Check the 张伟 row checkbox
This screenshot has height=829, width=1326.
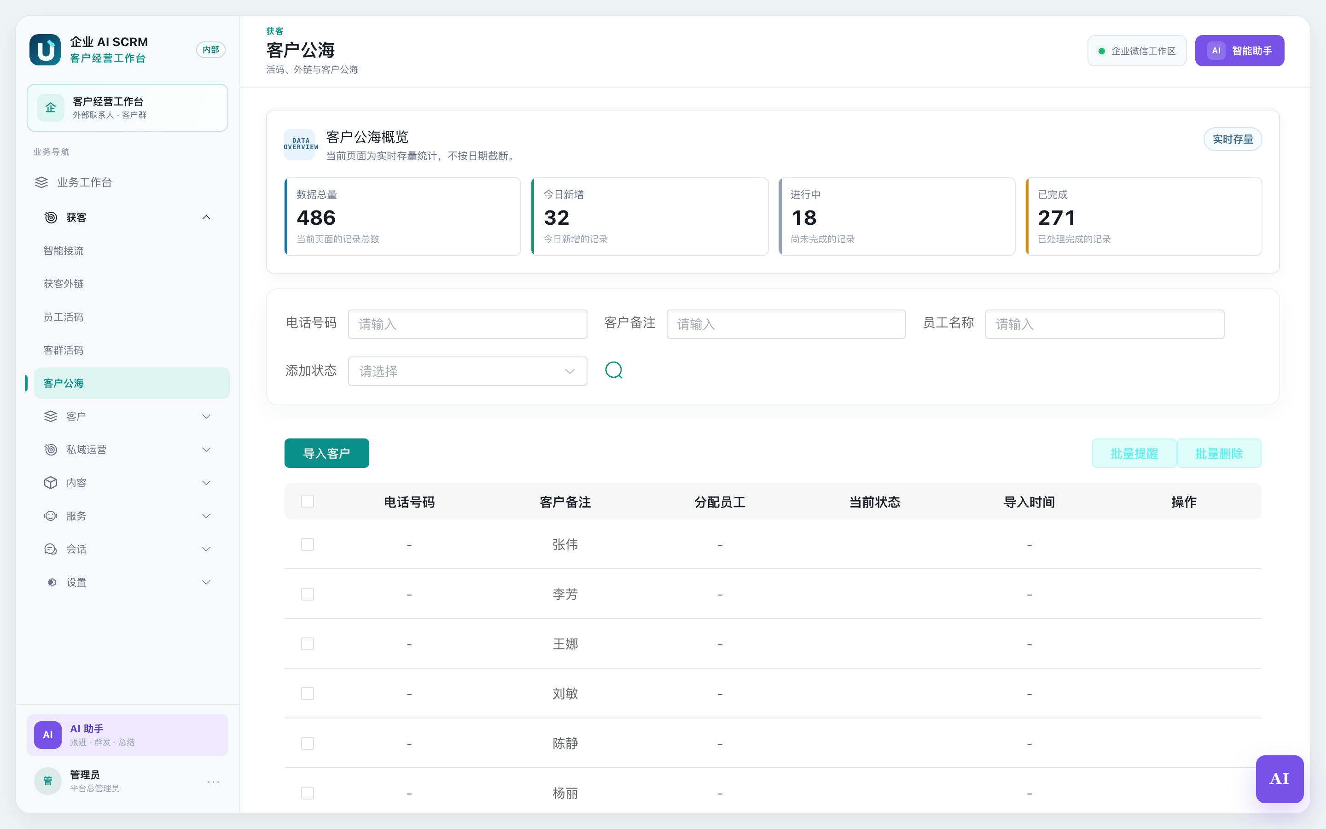point(308,544)
